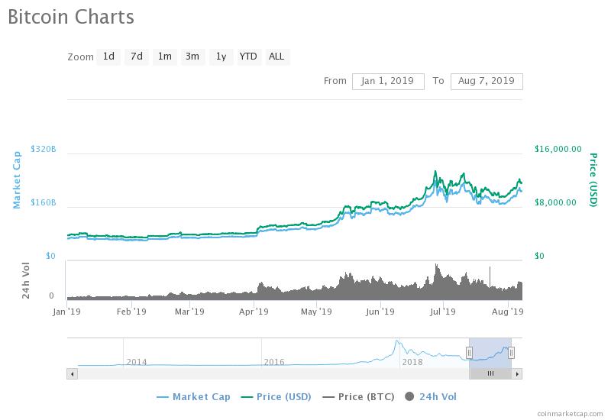Click the $320B market cap axis label
This screenshot has height=420, width=611.
44,149
